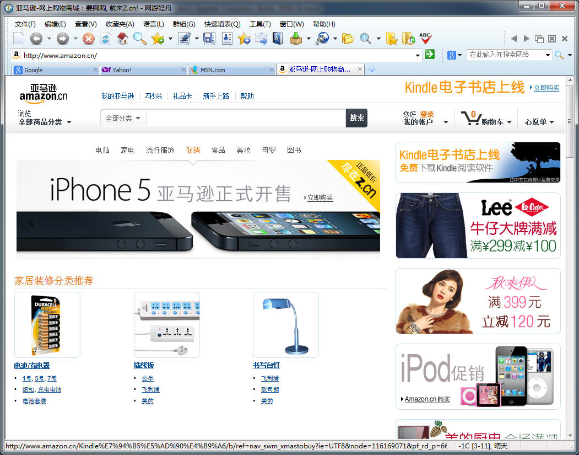The image size is (579, 455).
Task: Select the 电脑 category in the banner nav
Action: tap(102, 150)
